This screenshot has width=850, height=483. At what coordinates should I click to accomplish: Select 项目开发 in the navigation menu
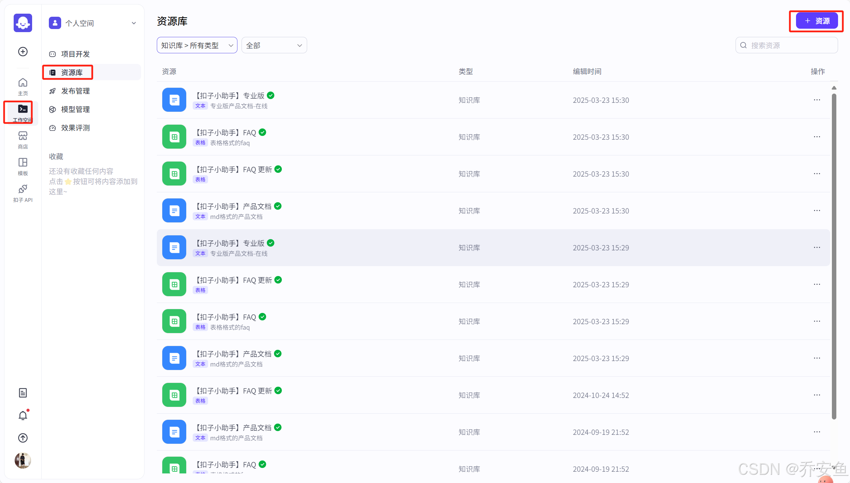point(75,54)
